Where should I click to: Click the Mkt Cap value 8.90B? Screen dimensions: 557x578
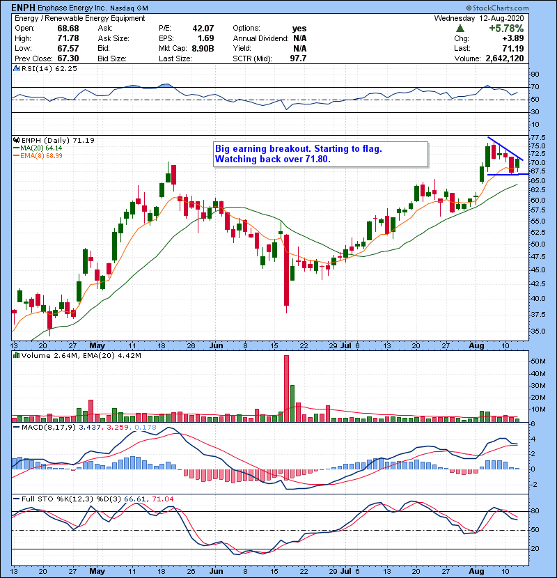203,48
